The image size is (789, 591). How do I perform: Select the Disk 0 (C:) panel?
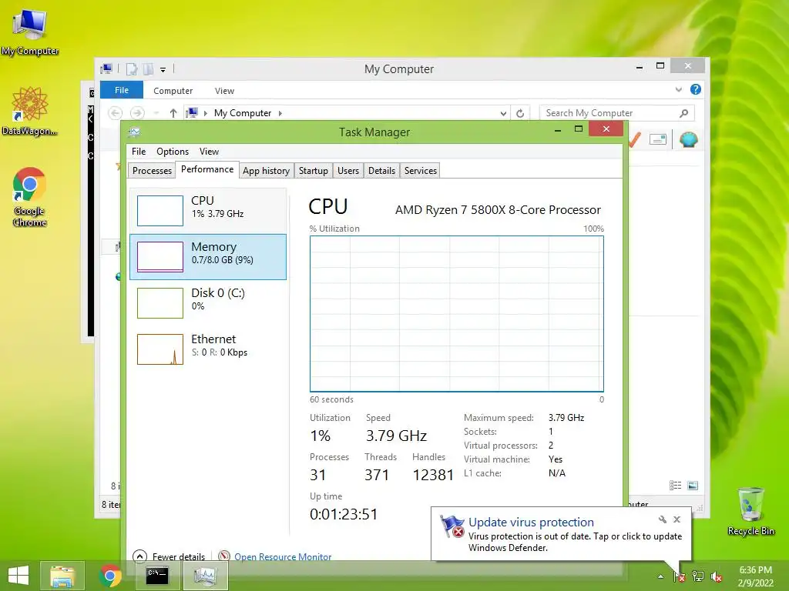208,302
